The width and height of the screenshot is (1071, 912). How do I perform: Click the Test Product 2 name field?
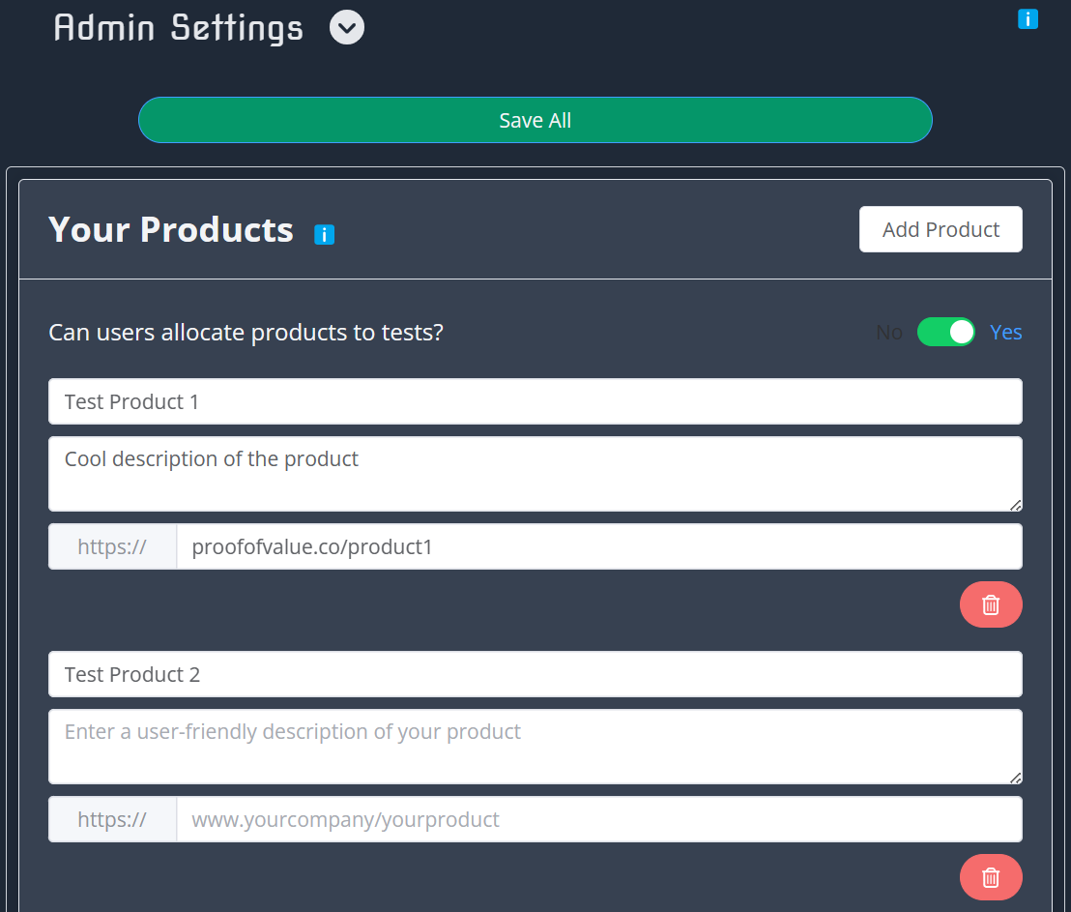click(x=535, y=673)
